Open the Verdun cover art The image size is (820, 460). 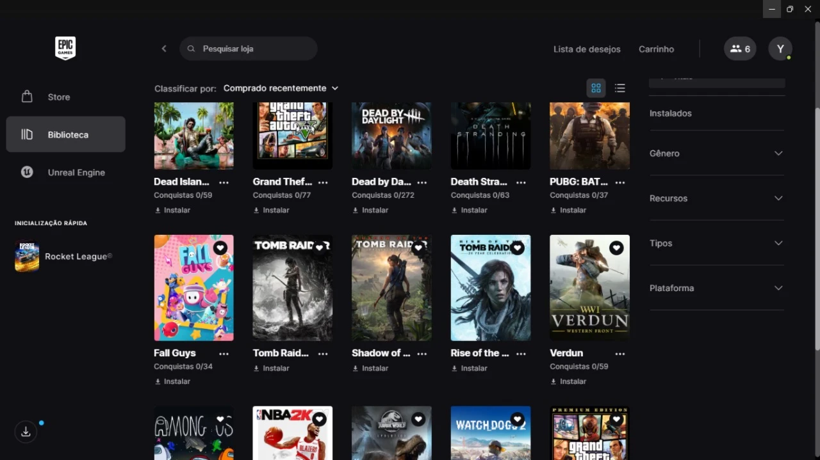pyautogui.click(x=589, y=288)
